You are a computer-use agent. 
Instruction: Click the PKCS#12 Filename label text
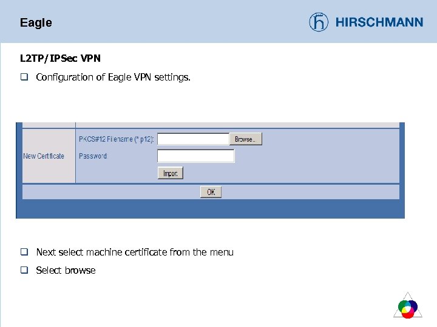[116, 139]
